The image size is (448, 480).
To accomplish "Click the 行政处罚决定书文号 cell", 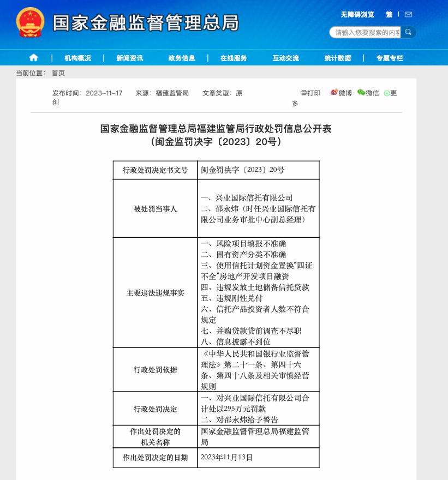I will [x=156, y=170].
